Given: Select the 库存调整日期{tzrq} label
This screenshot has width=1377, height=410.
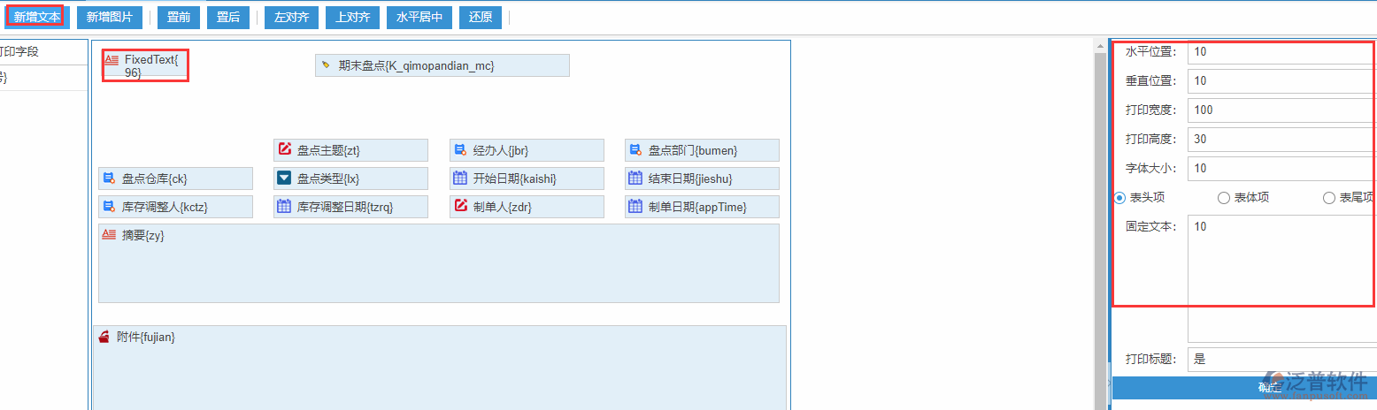Looking at the screenshot, I should tap(345, 207).
